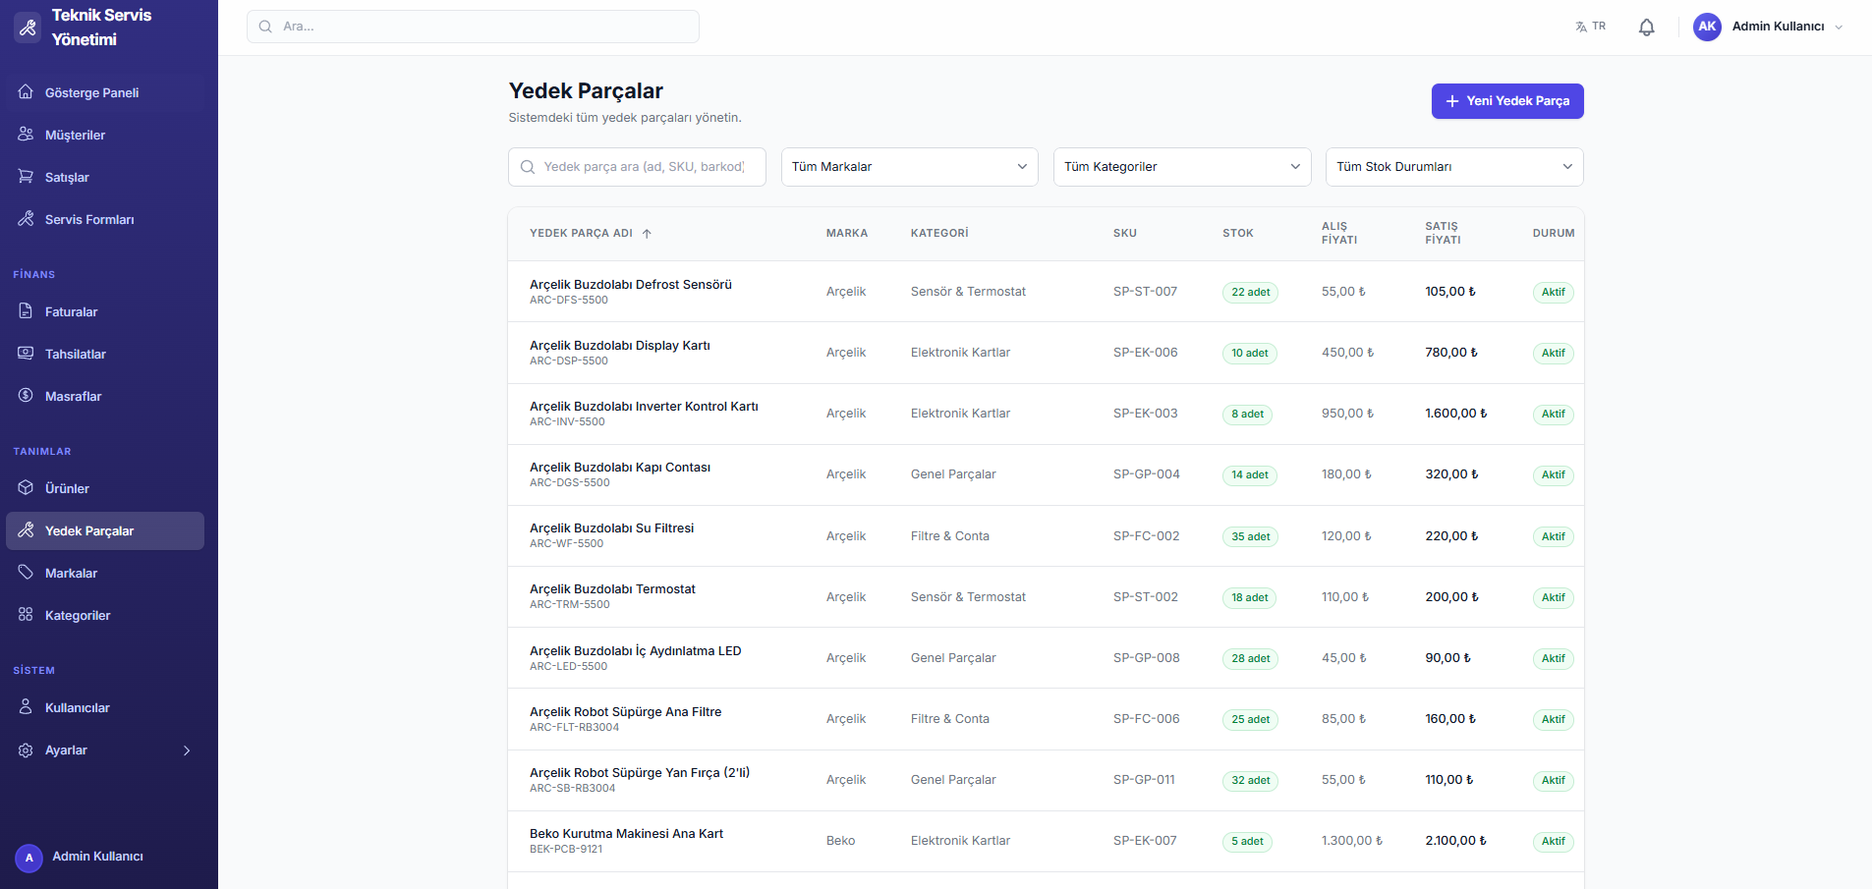
Task: Click the Yeni Yedek Parça button
Action: [1506, 101]
